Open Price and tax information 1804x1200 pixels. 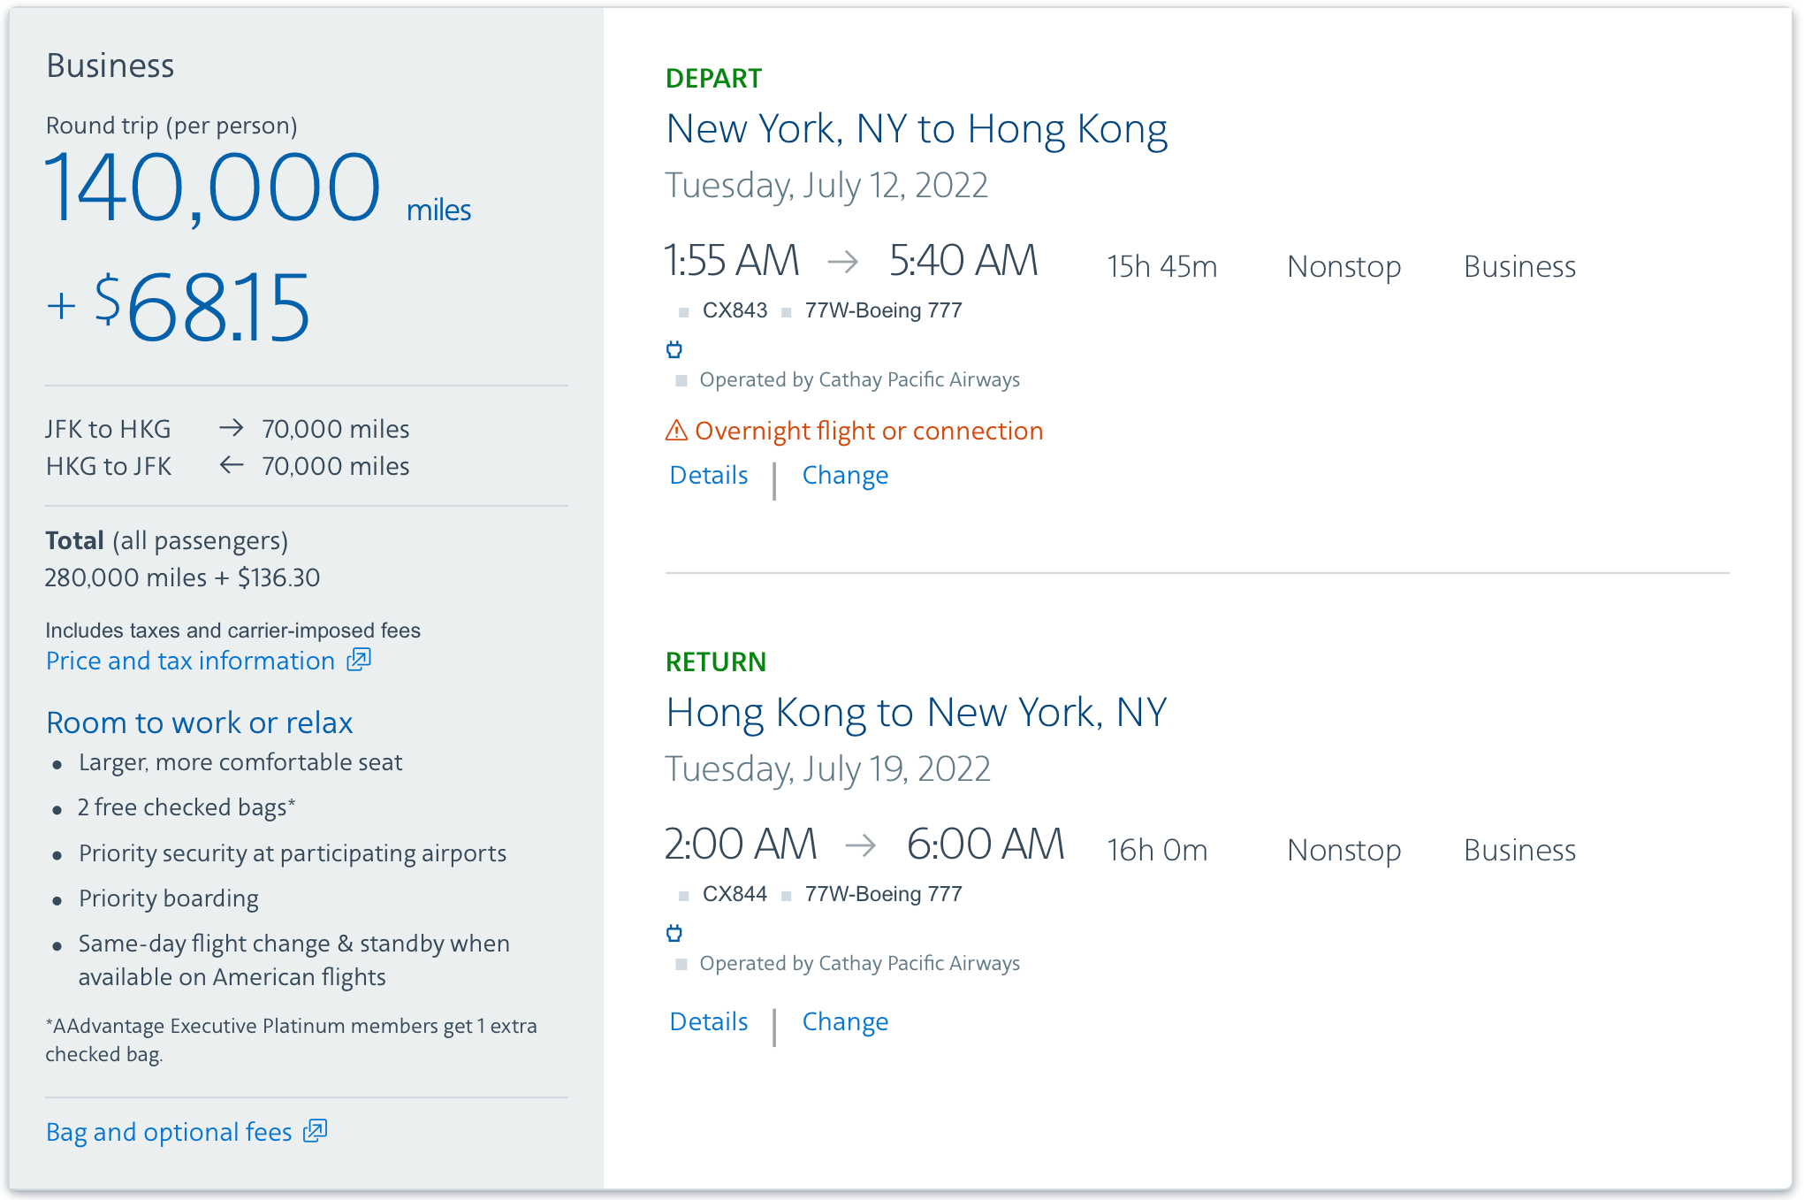[191, 660]
